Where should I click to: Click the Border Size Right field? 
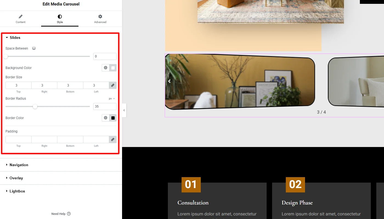pyautogui.click(x=44, y=85)
